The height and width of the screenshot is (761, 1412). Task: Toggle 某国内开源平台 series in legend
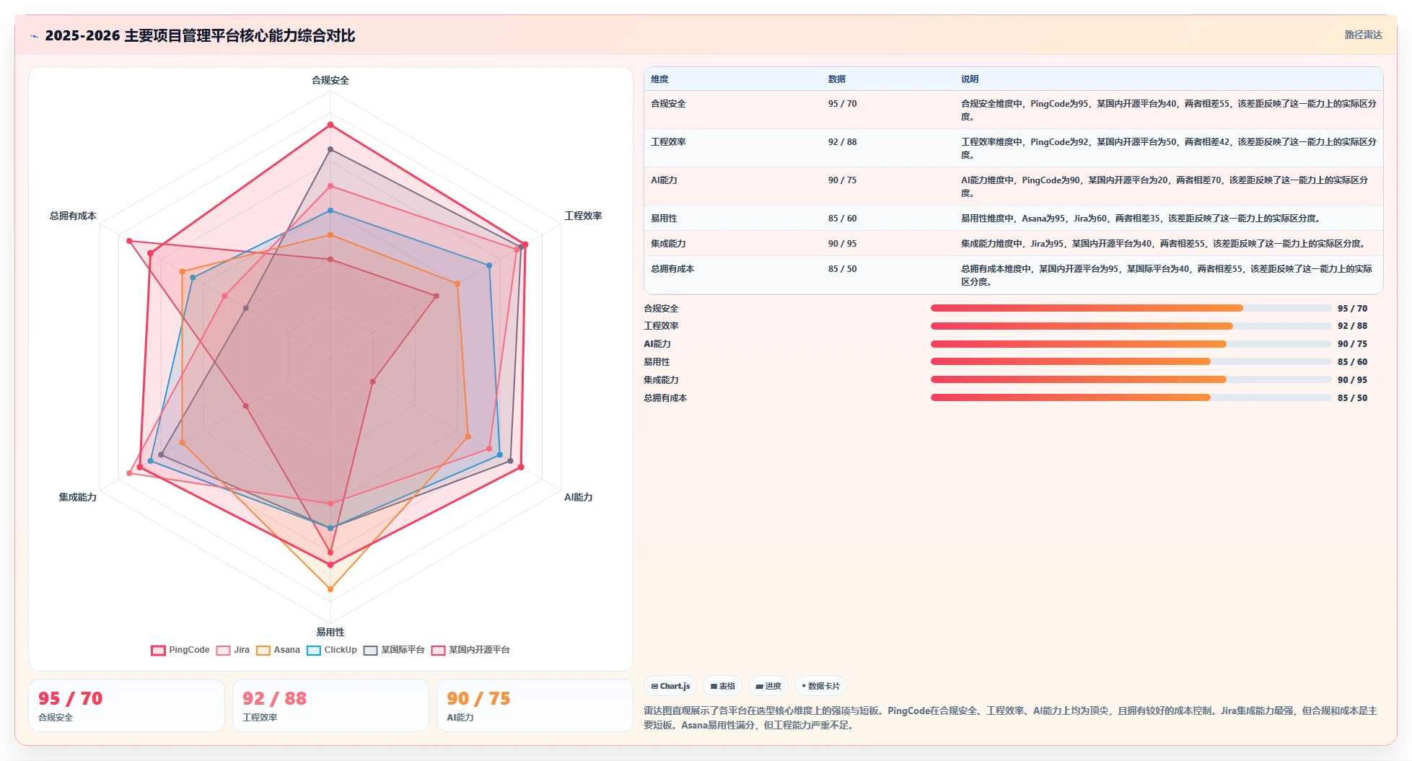(471, 650)
